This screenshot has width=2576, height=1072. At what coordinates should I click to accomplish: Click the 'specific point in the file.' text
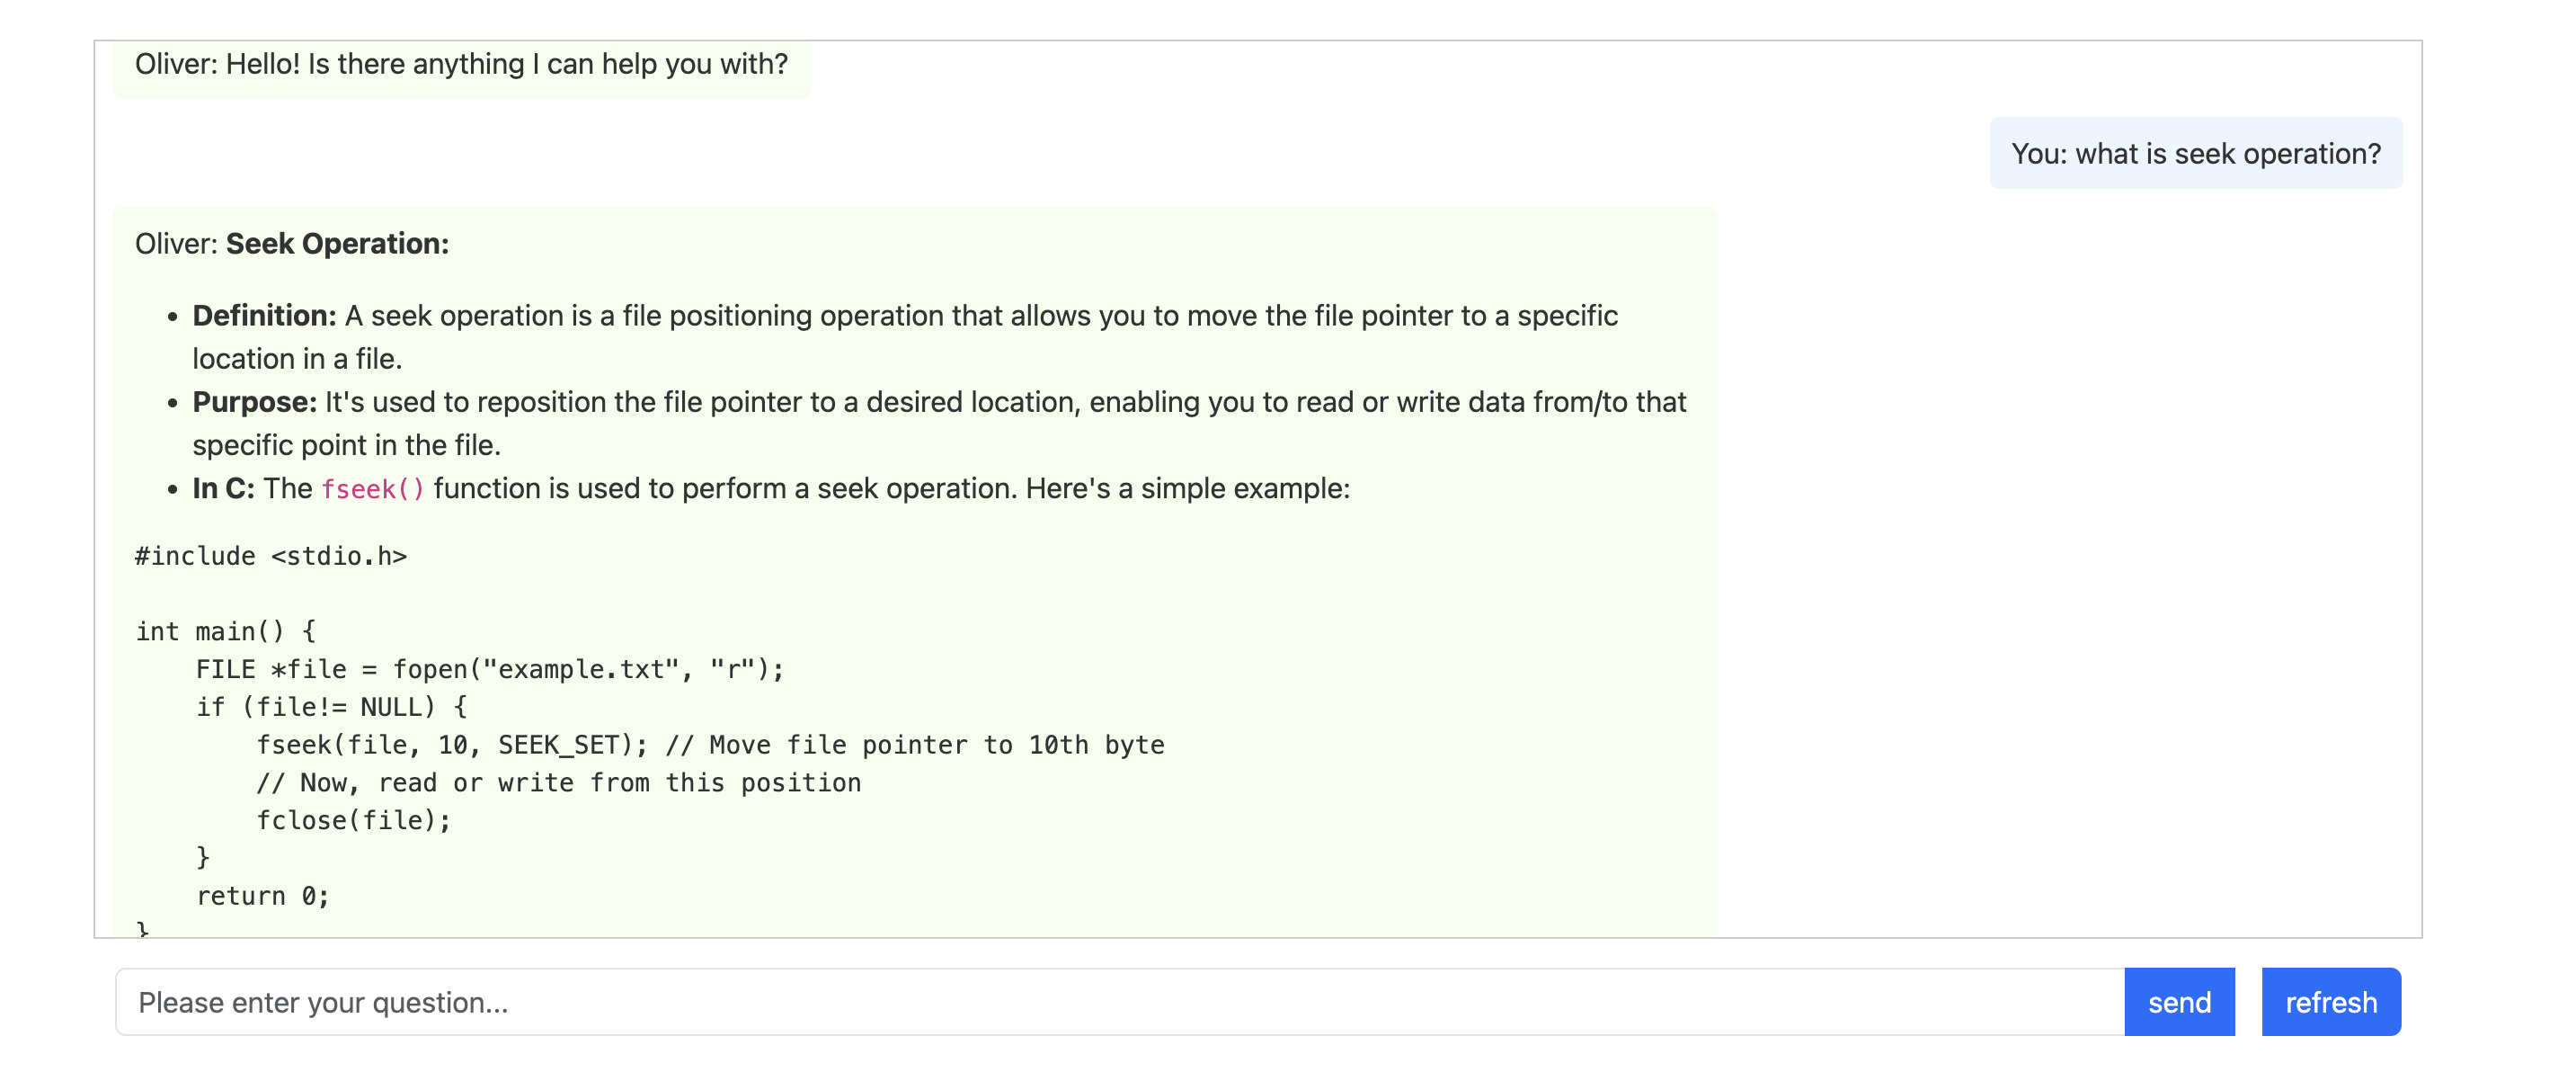point(347,445)
